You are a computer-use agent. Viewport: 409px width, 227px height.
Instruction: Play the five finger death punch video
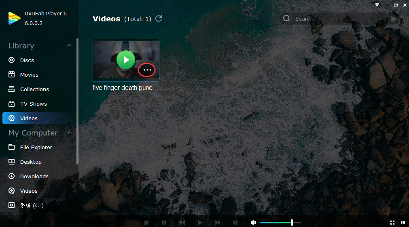click(126, 60)
